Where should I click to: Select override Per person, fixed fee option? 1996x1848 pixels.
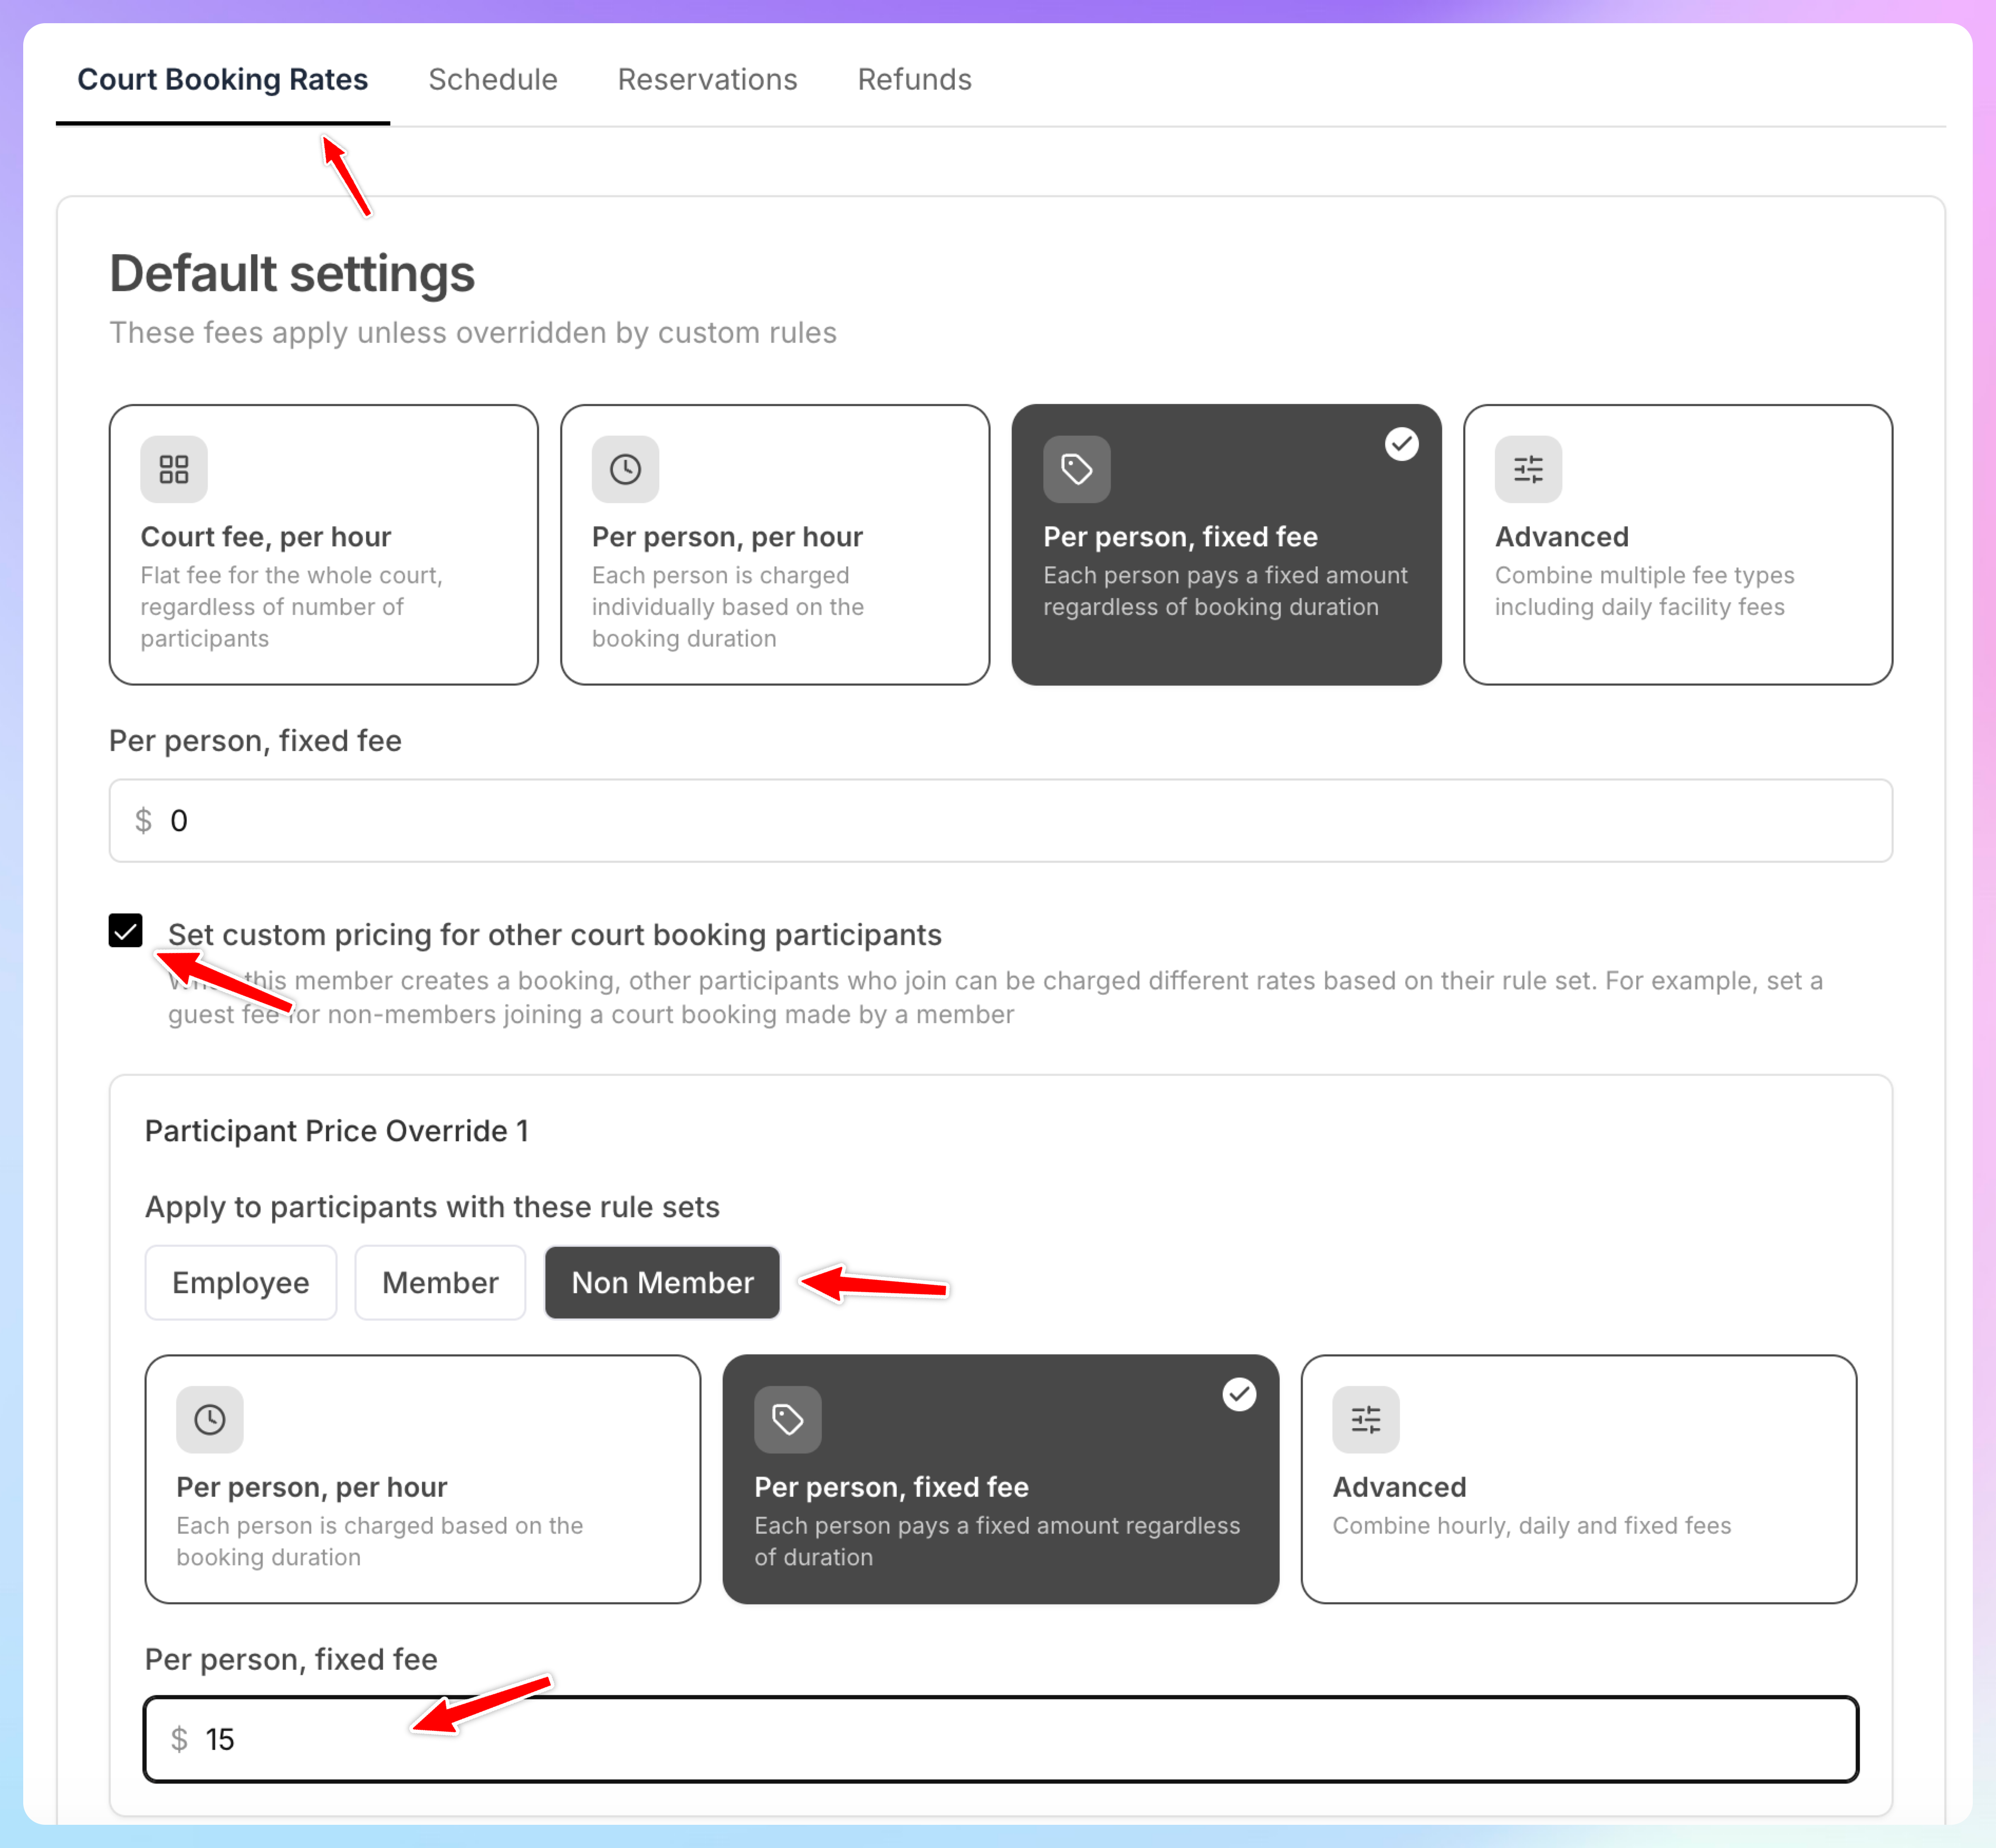(x=1001, y=1480)
